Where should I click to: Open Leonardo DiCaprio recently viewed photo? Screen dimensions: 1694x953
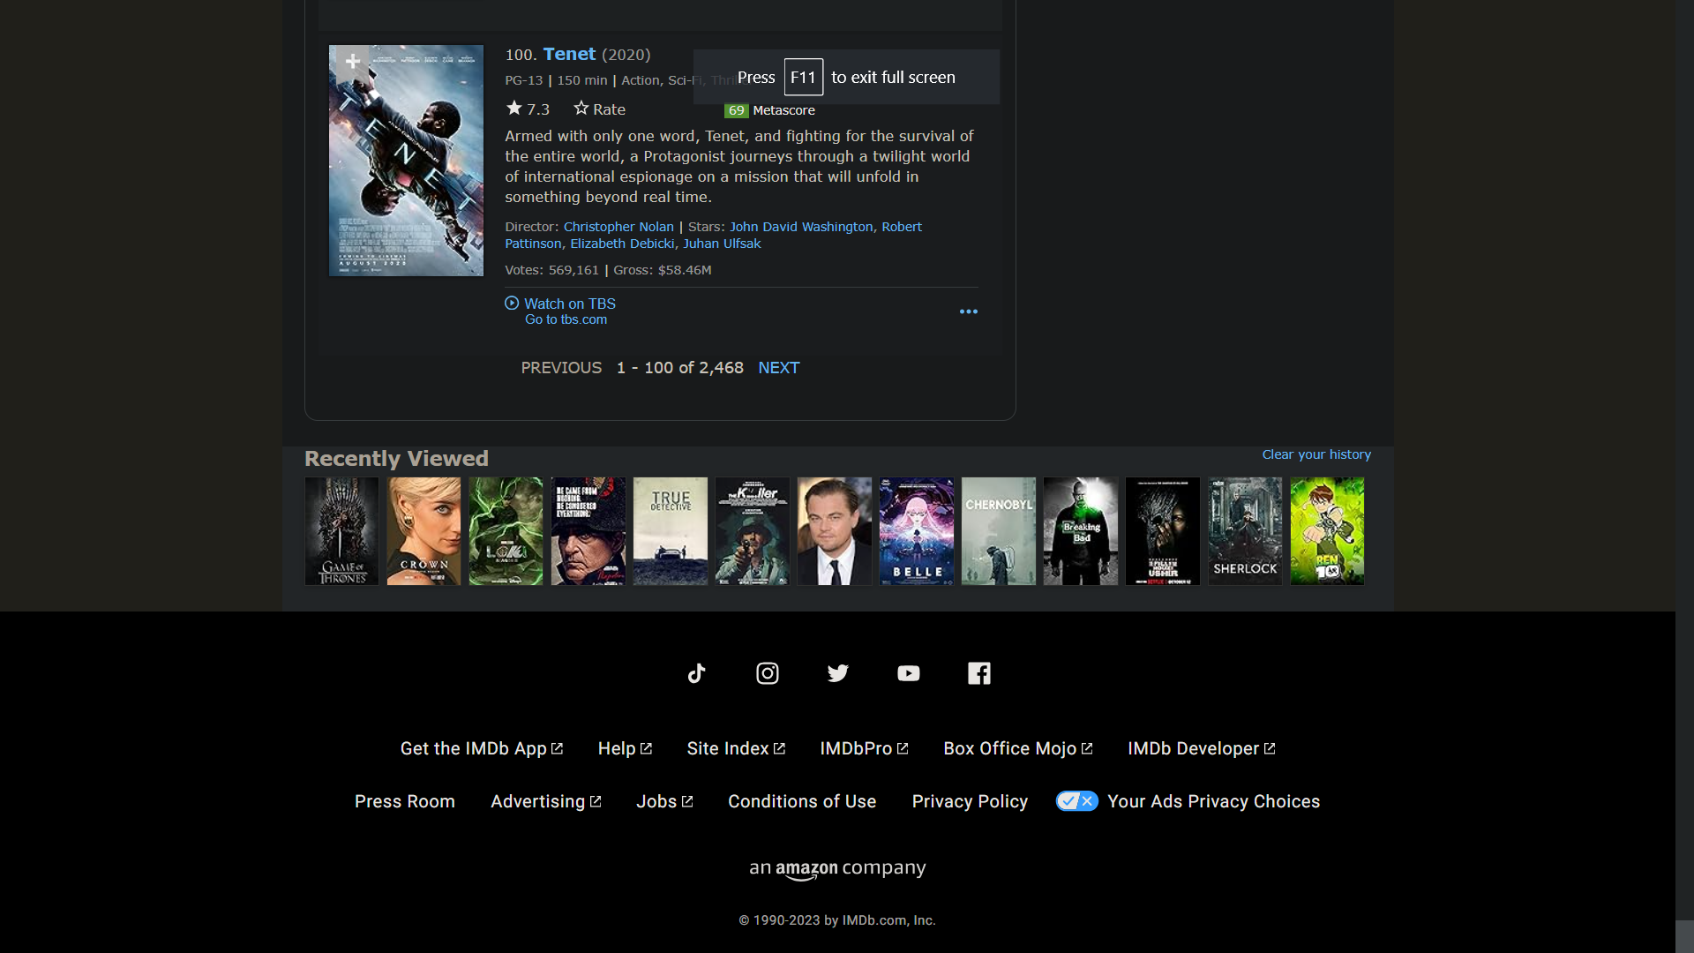click(x=834, y=531)
